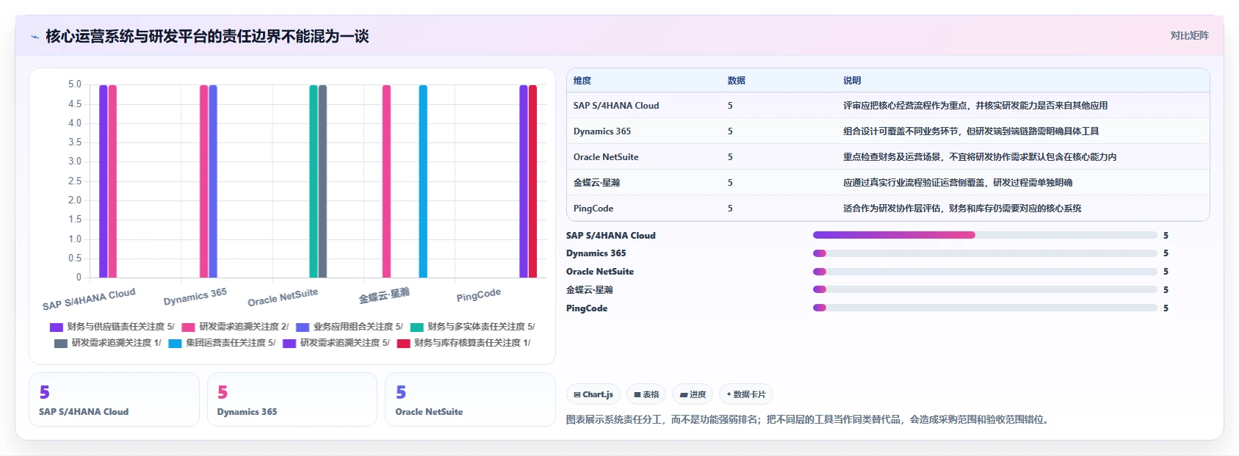Toggle the gray 研发需求追溯关注度 1/ legend entry
Viewport: 1239px width, 456px height.
(x=108, y=343)
